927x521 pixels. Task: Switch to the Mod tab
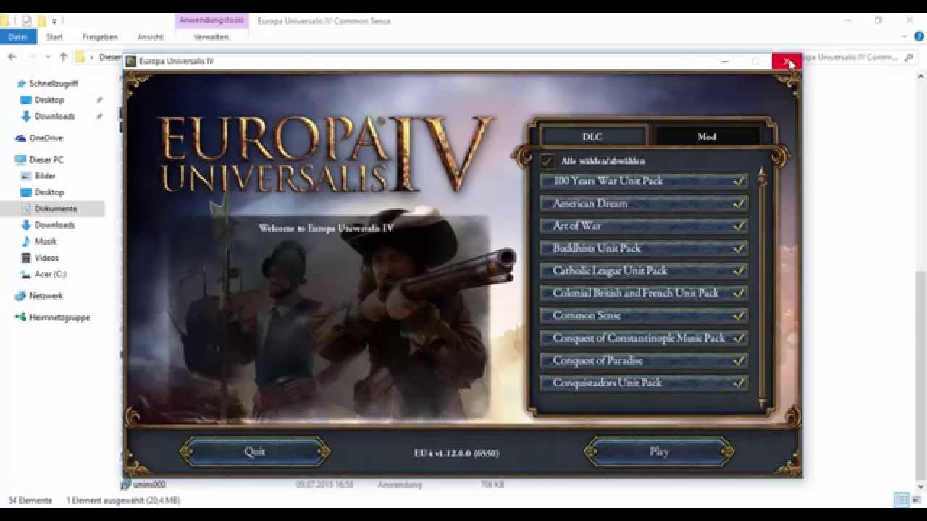coord(707,137)
